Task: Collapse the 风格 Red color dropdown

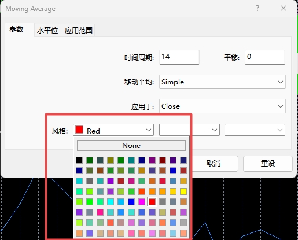Action: [x=113, y=130]
